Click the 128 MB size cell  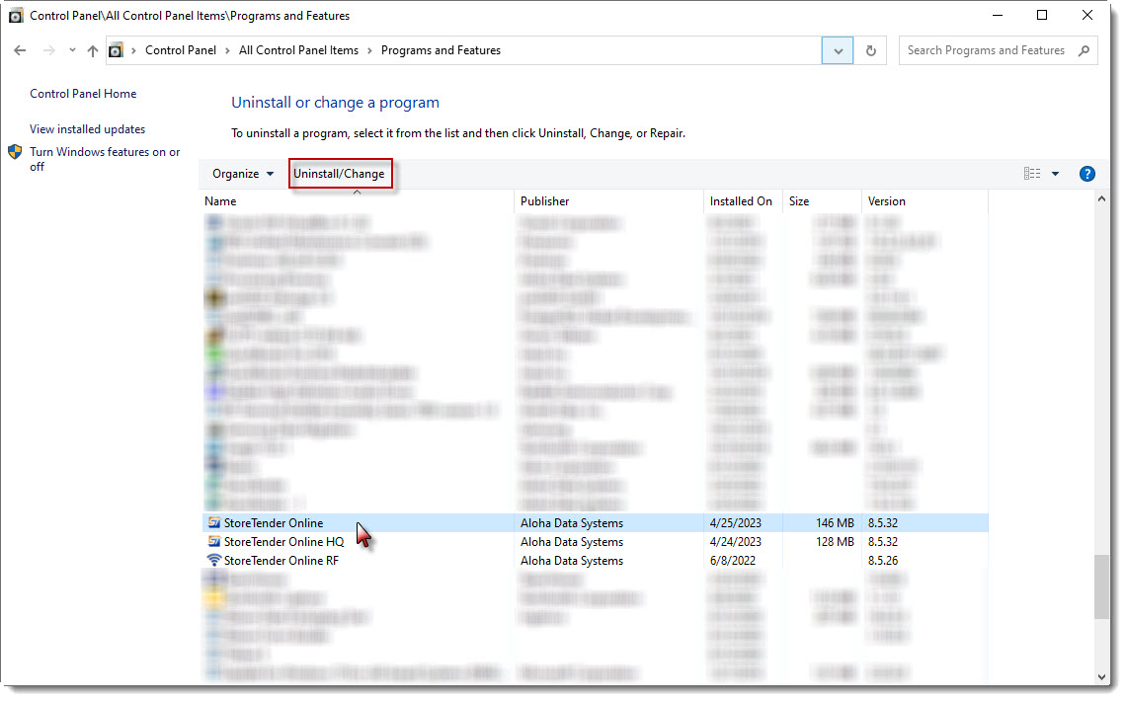(x=835, y=542)
